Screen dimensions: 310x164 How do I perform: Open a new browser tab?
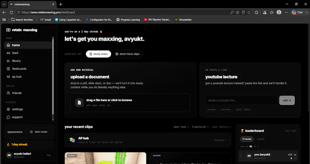61,4
